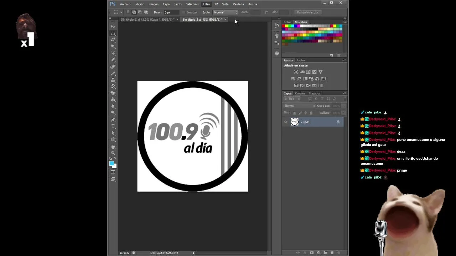
Task: Swap foreground and background colors
Action: click(x=115, y=159)
